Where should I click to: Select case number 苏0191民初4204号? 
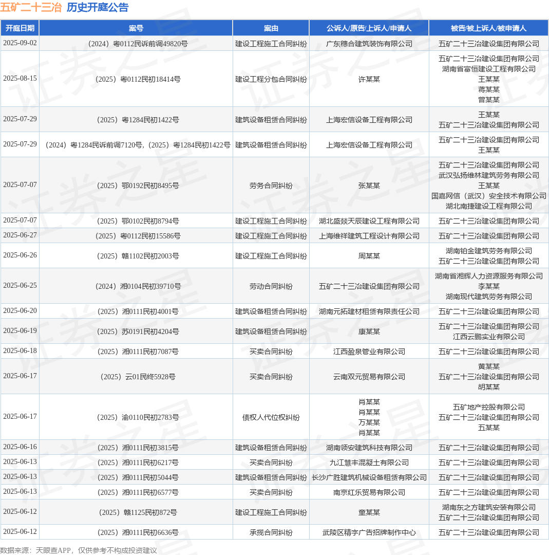tap(138, 331)
